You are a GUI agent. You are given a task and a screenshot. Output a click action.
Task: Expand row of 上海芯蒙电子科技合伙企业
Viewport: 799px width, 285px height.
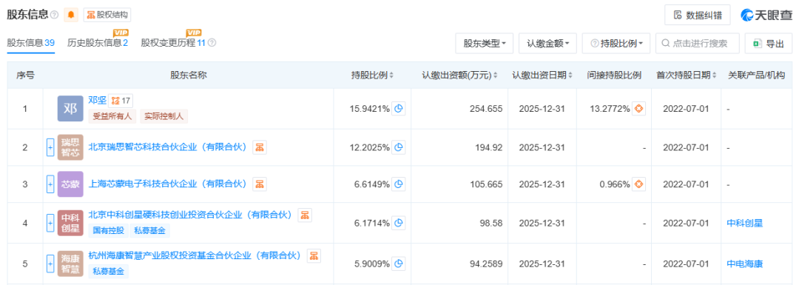coord(50,184)
